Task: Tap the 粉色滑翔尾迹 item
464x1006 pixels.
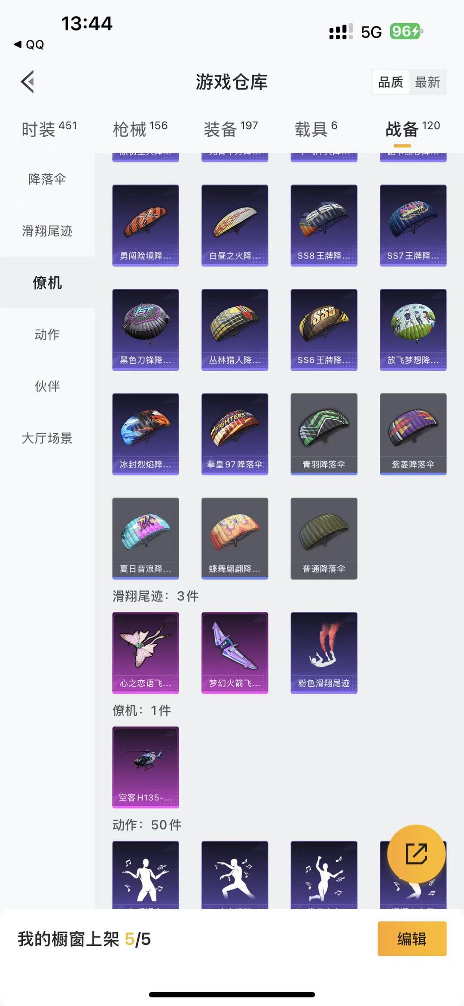Action: pyautogui.click(x=324, y=653)
